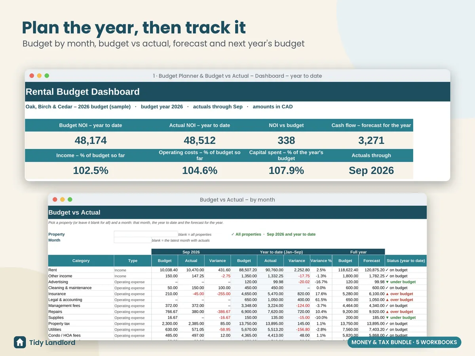Screen dimensions: 475x356
Task: Select the Forecast column header
Action: click(x=372, y=261)
